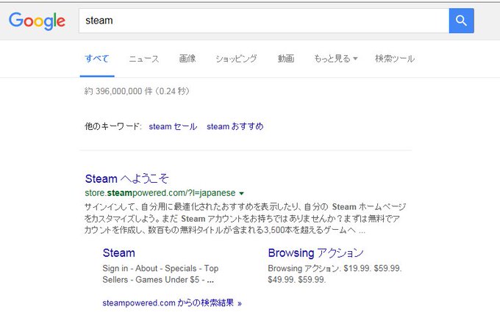Search related keyword steam セール

[x=173, y=126]
